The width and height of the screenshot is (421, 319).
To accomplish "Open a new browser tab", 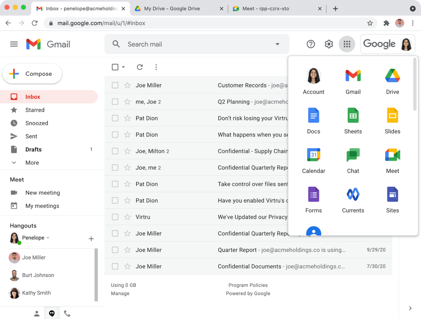I will click(x=335, y=9).
